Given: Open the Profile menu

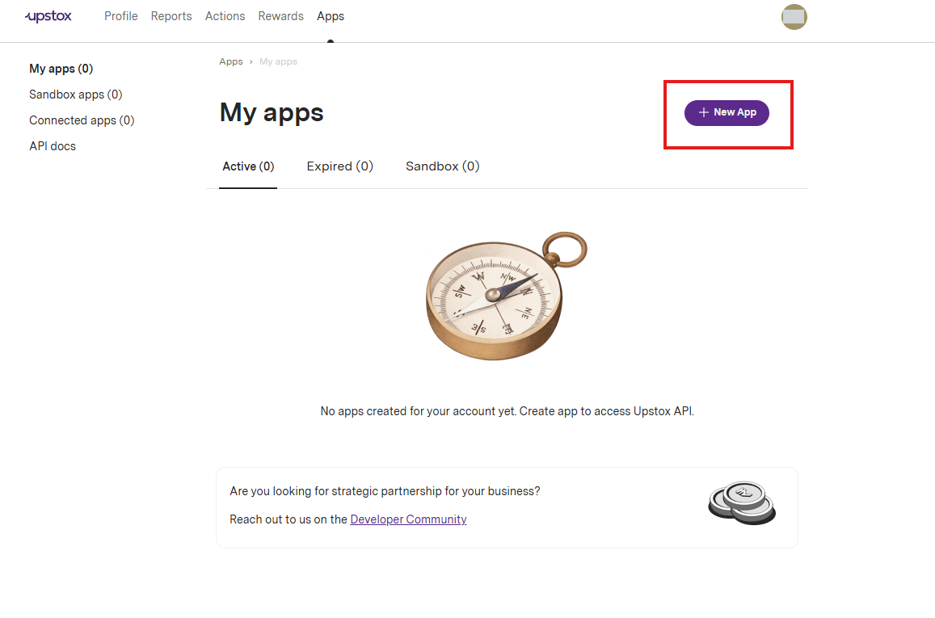Looking at the screenshot, I should pyautogui.click(x=120, y=16).
